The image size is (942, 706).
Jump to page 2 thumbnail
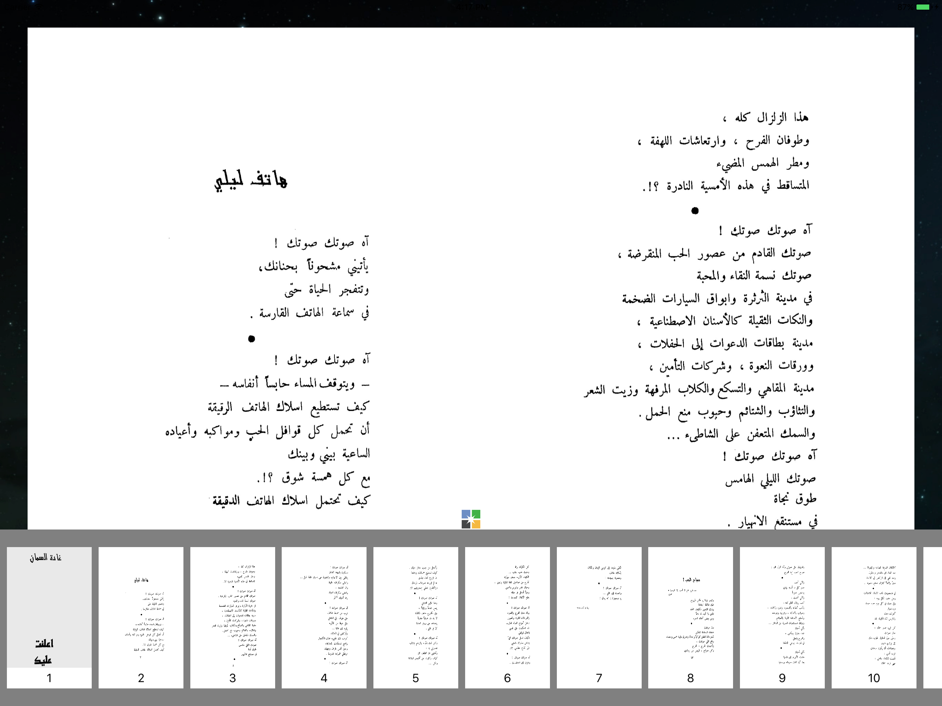tap(141, 617)
